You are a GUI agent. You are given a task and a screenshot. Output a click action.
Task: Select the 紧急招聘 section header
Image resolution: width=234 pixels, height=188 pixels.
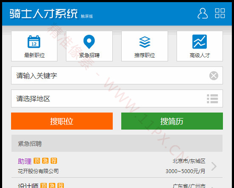pos(117,143)
